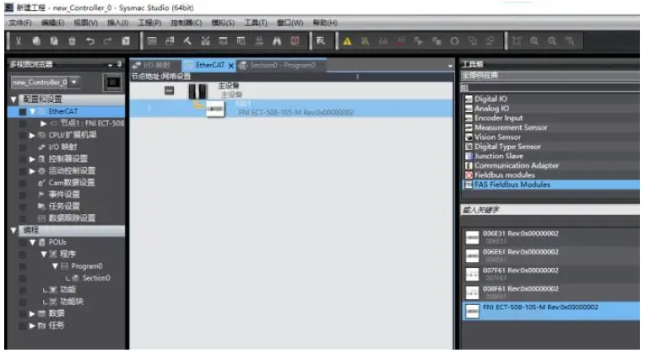Click the zoom out magnifier icon
The image size is (650, 353).
[x=552, y=41]
